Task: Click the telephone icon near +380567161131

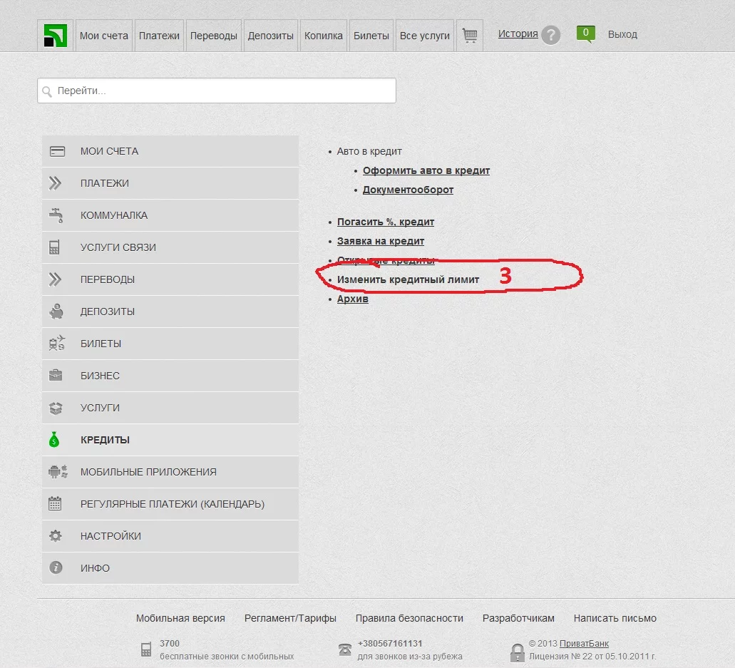Action: pyautogui.click(x=345, y=649)
